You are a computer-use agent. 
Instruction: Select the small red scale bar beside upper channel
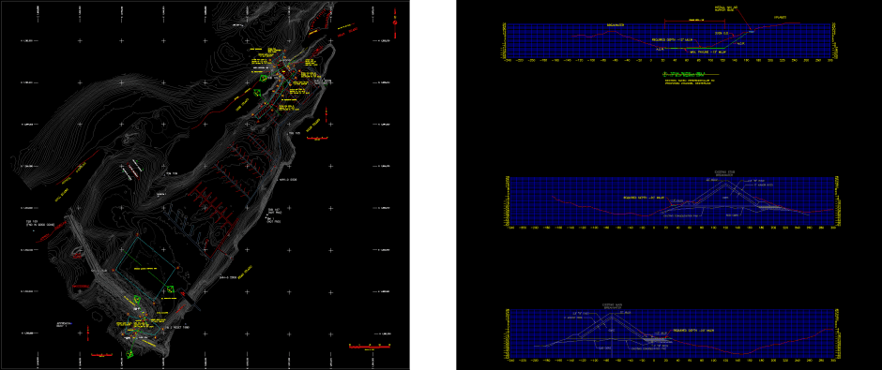(317, 139)
